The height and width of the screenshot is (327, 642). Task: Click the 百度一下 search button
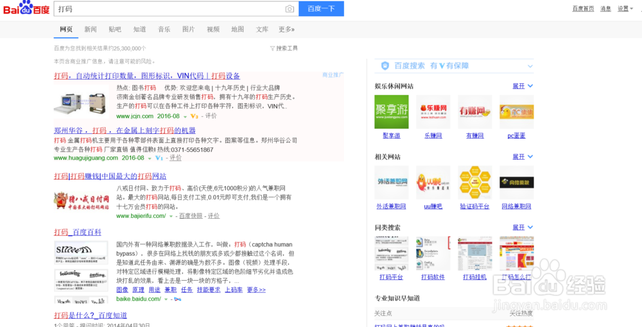click(321, 8)
